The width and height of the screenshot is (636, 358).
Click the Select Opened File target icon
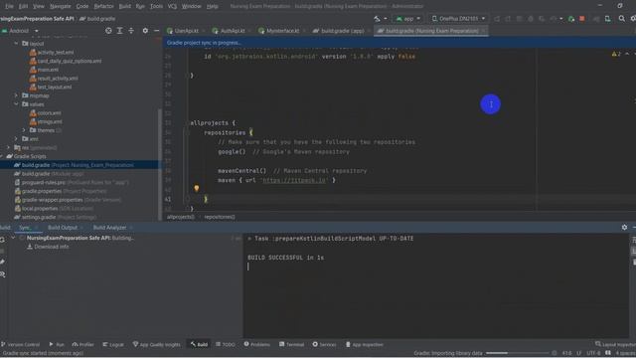(x=108, y=31)
